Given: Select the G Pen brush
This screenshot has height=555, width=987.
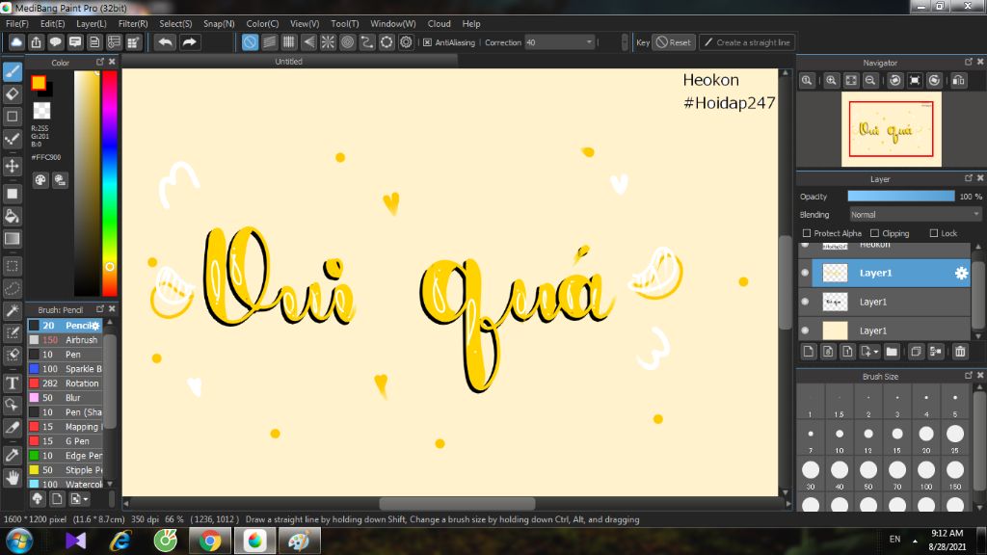Looking at the screenshot, I should [65, 441].
